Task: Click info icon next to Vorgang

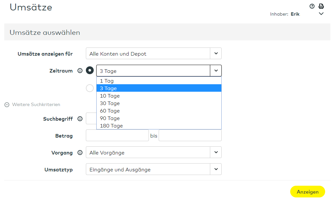Action: [80, 153]
